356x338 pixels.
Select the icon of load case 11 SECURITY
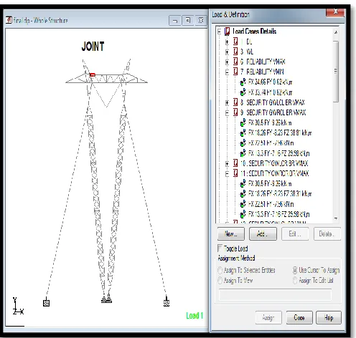[235, 173]
